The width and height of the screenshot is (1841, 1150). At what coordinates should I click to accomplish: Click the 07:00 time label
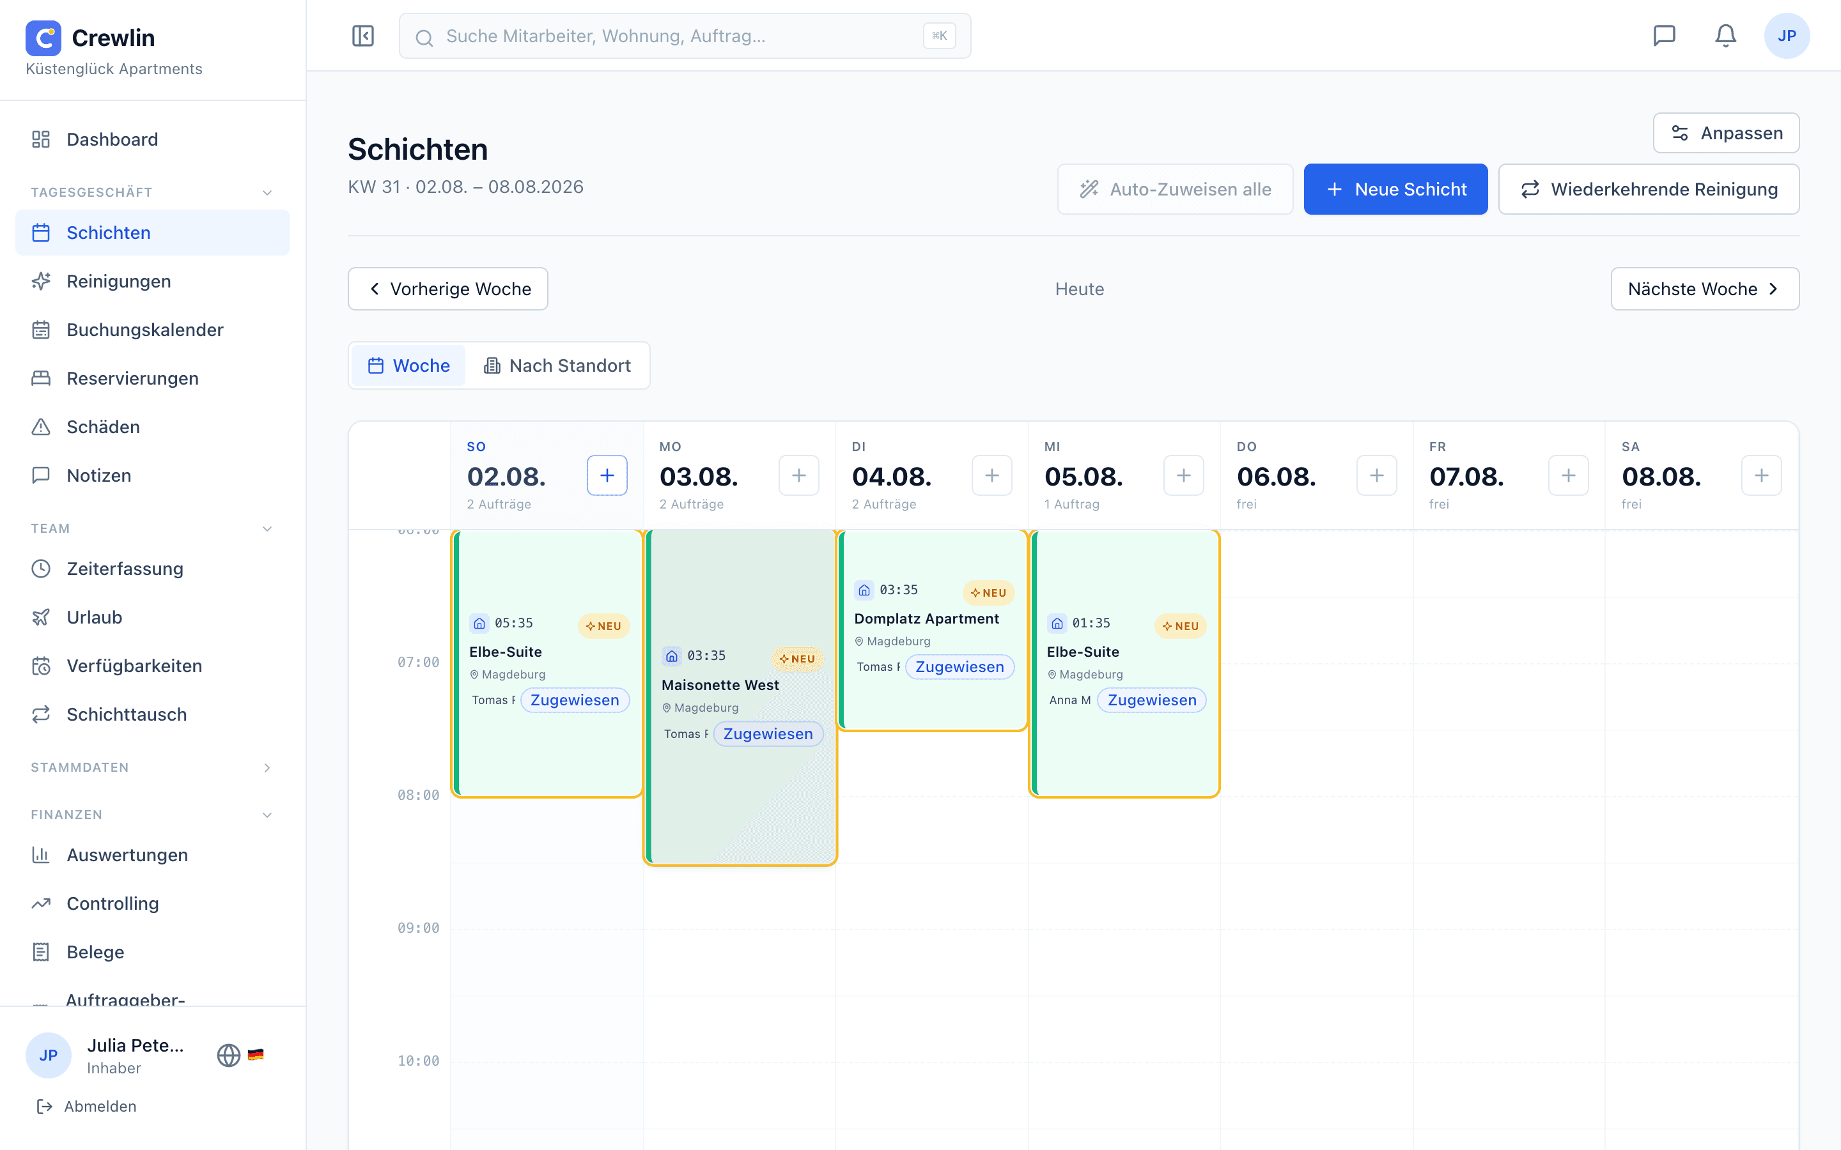click(419, 663)
